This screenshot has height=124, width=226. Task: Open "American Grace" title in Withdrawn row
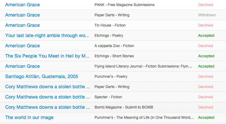(23, 15)
